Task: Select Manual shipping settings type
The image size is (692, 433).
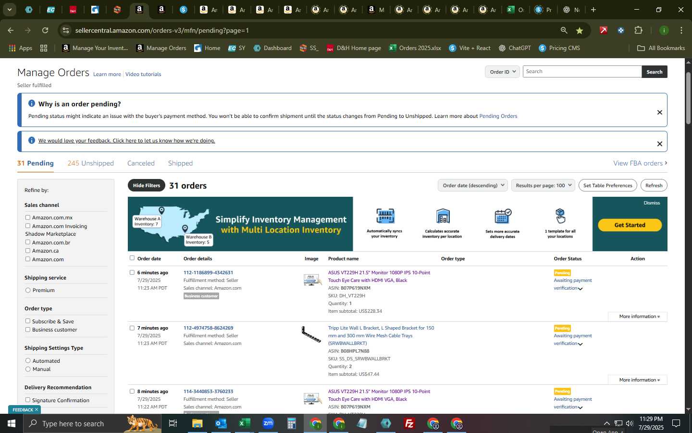Action: tap(28, 369)
